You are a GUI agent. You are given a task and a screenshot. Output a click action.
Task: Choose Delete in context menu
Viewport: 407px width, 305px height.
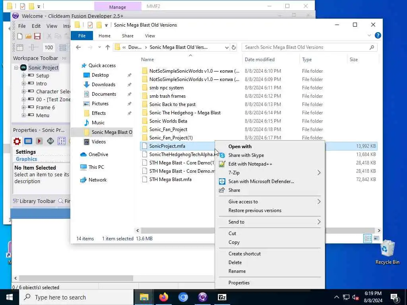point(270,263)
